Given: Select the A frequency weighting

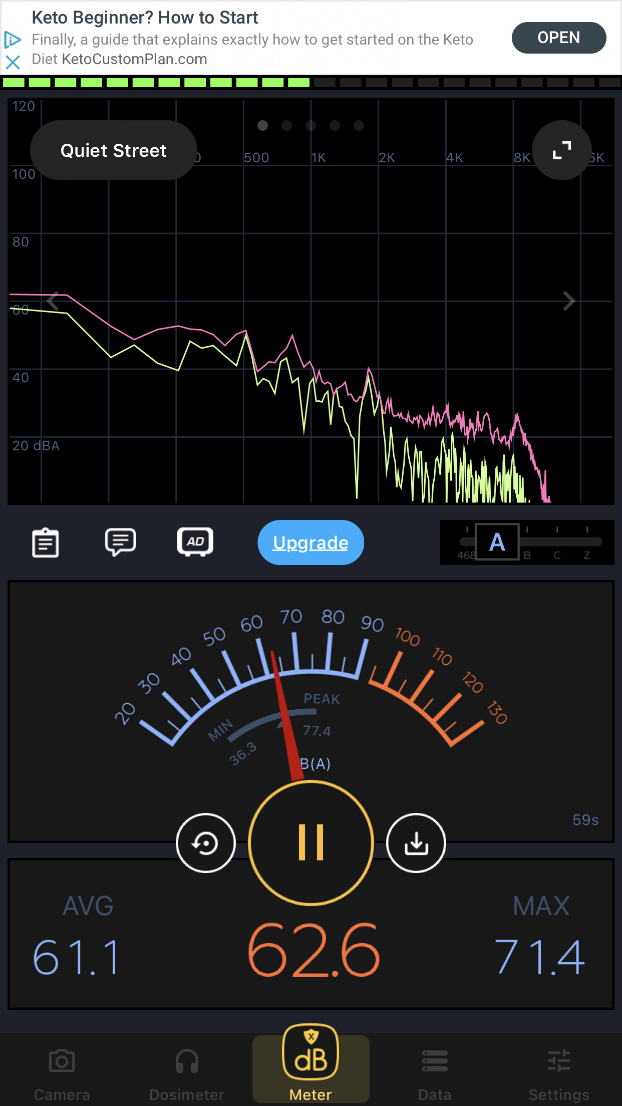Looking at the screenshot, I should tap(497, 542).
